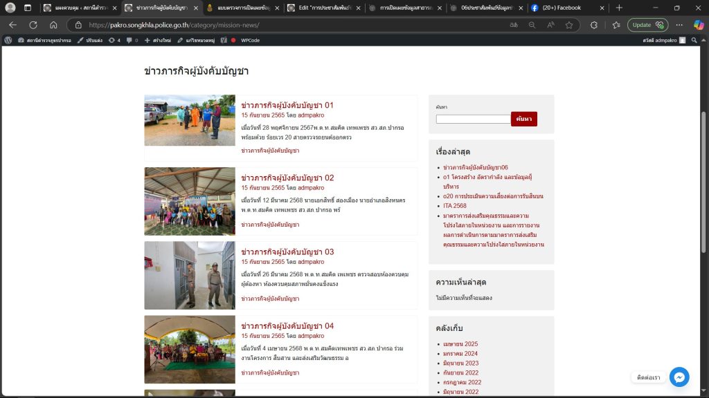Click the WordPress logo in admin bar
709x398 pixels.
[8, 40]
